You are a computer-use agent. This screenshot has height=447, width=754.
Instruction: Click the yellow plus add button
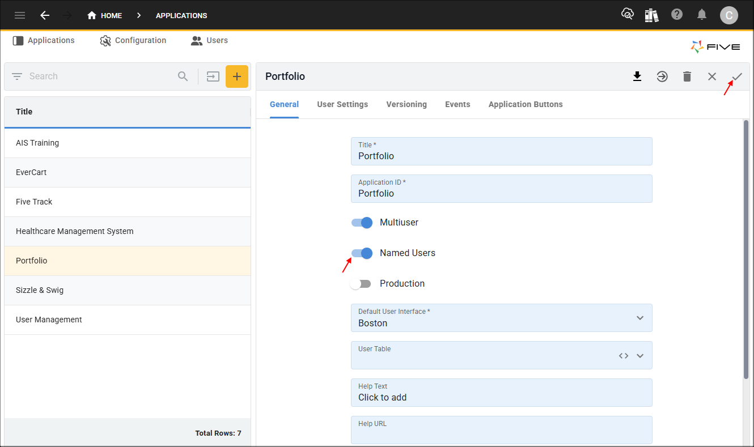237,76
